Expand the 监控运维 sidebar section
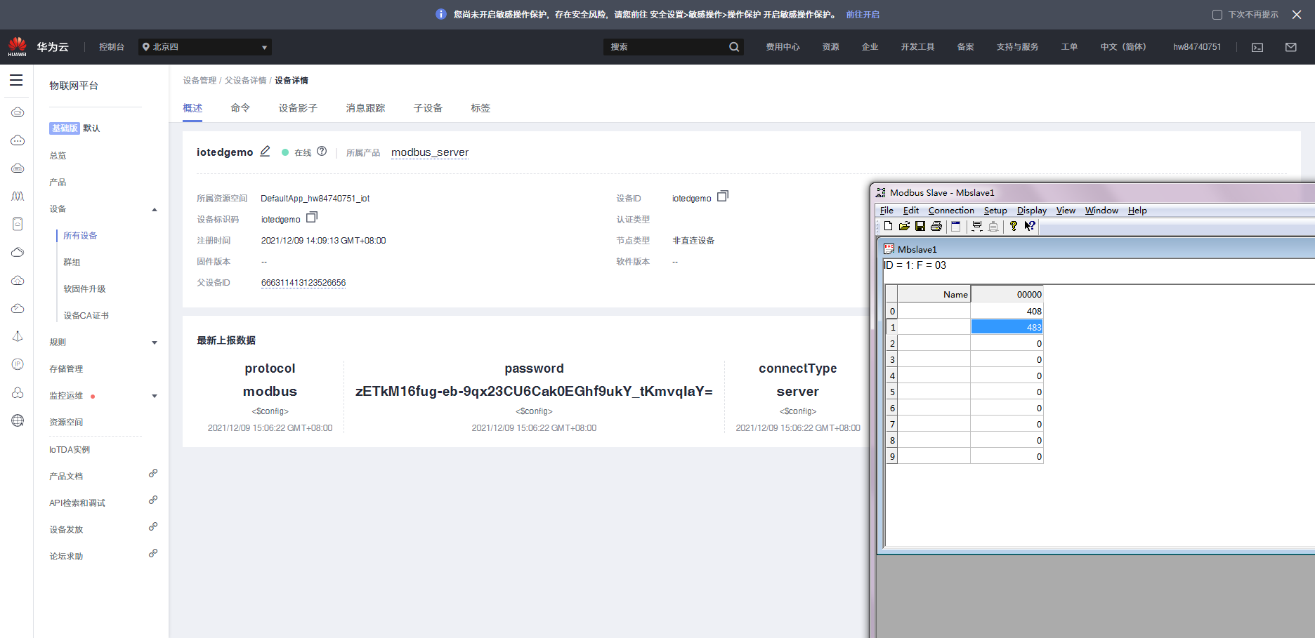The image size is (1315, 638). (155, 396)
